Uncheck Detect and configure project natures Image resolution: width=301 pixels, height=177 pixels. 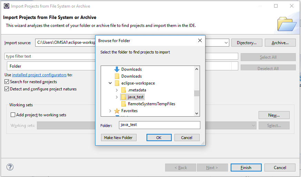click(x=7, y=89)
